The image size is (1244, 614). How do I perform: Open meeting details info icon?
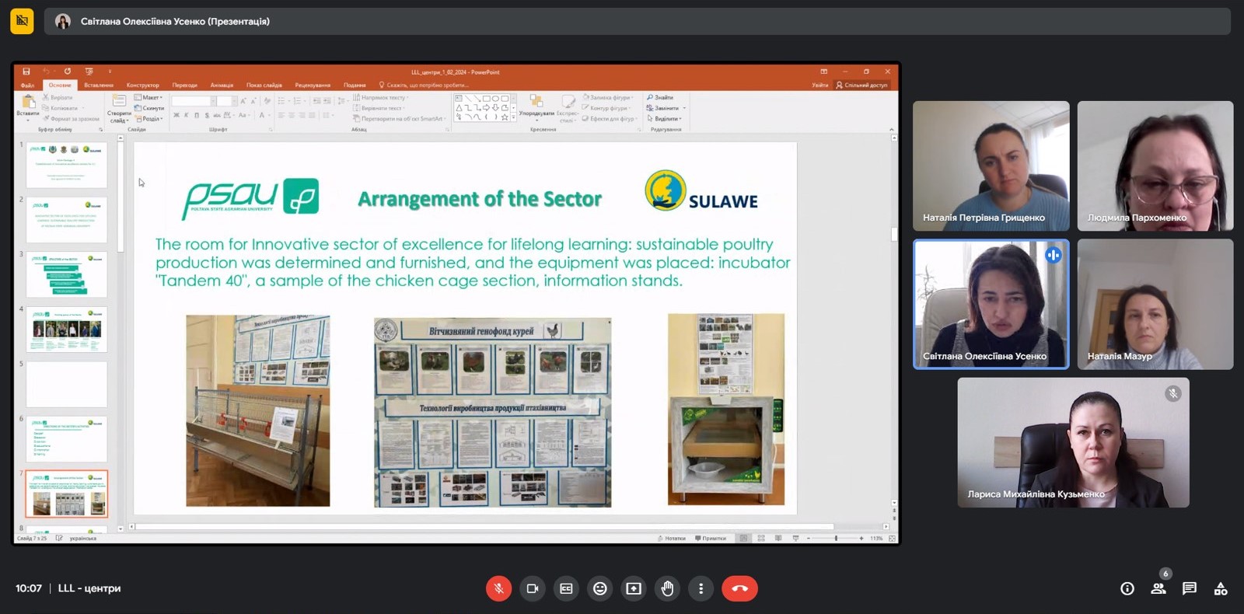pyautogui.click(x=1127, y=588)
